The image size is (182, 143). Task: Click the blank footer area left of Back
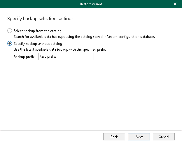tap(52, 137)
